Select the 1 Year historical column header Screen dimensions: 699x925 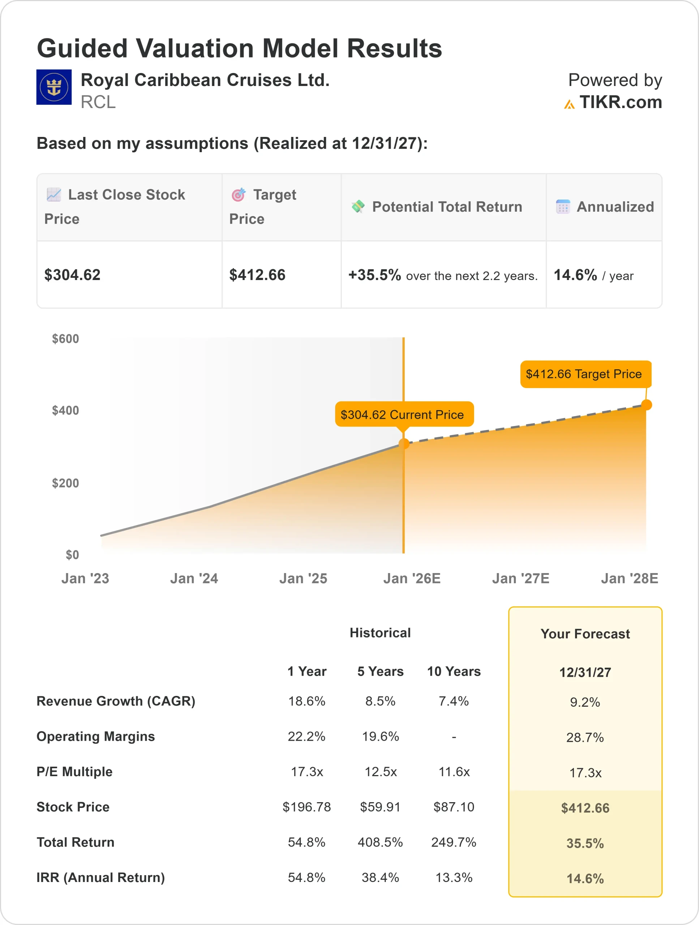(306, 671)
